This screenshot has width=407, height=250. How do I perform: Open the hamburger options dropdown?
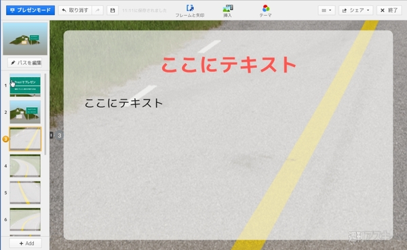tap(326, 10)
